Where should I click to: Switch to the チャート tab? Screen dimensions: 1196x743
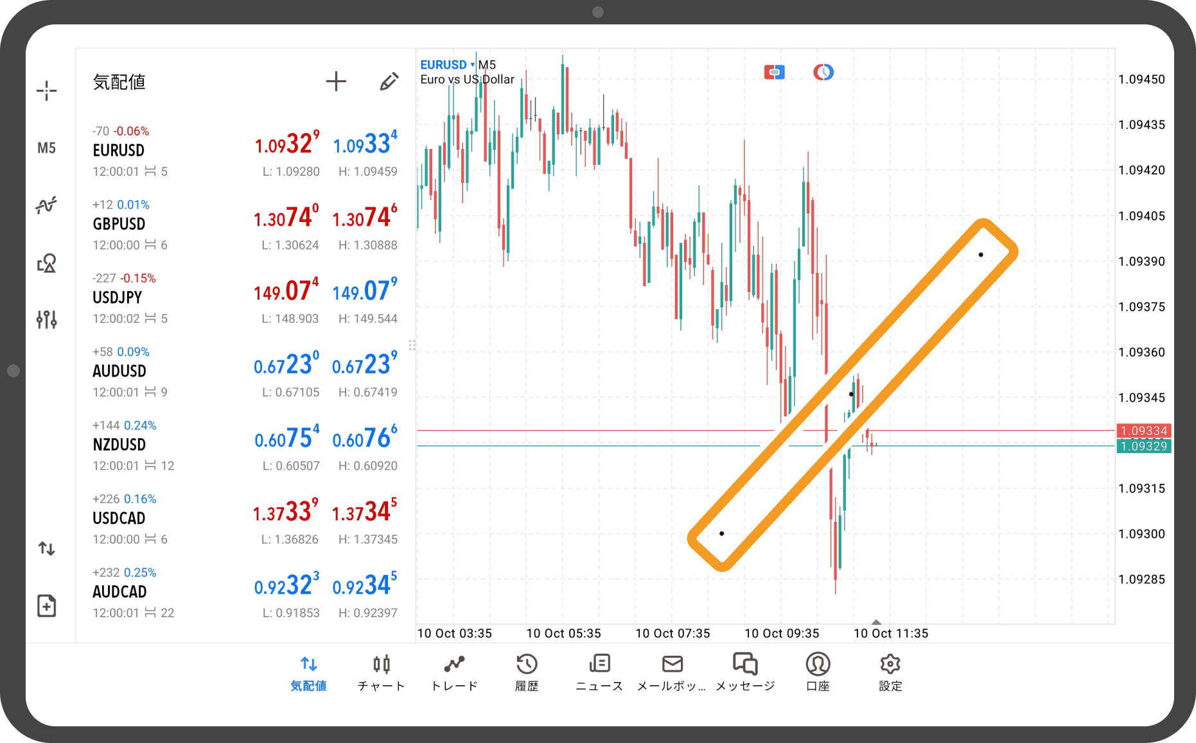coord(382,672)
